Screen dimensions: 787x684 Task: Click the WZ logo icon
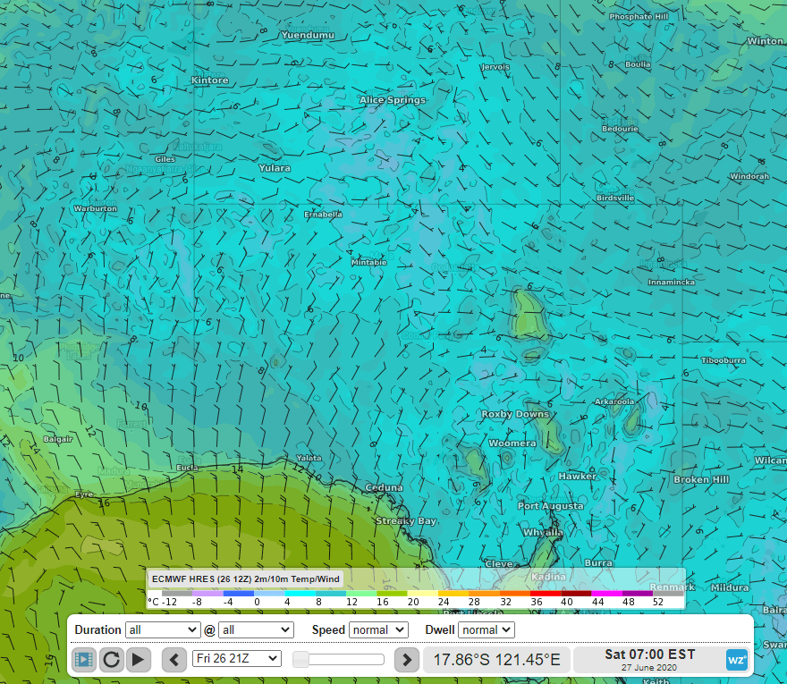click(736, 660)
